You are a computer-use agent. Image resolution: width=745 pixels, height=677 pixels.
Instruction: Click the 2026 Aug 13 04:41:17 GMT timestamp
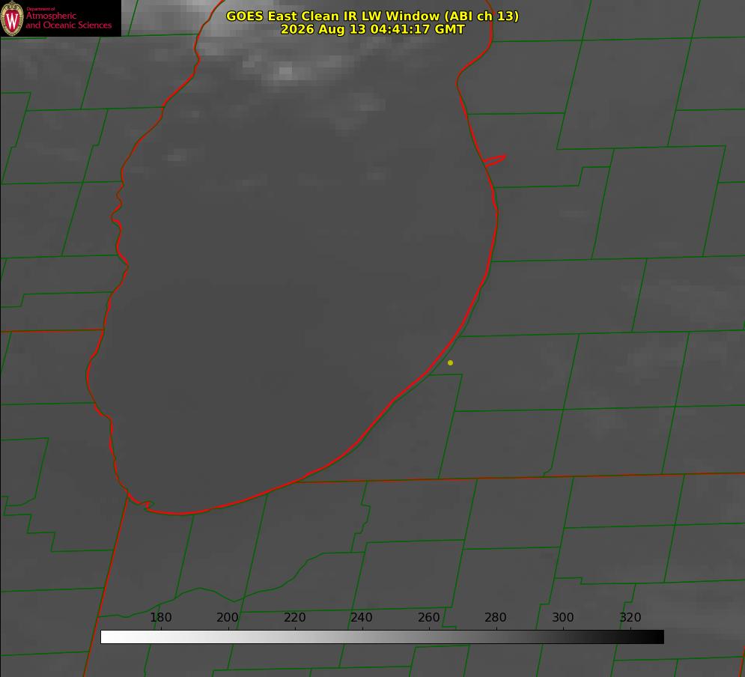pyautogui.click(x=372, y=29)
